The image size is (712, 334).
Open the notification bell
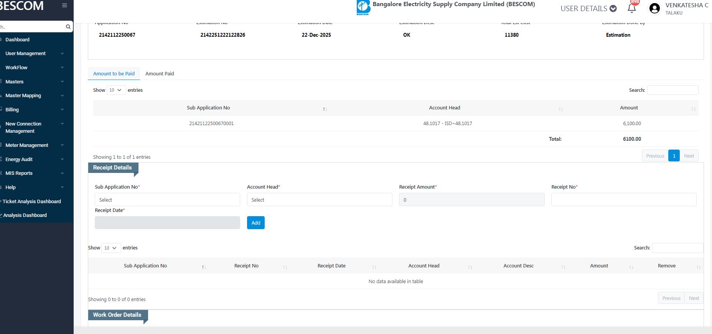pyautogui.click(x=631, y=8)
